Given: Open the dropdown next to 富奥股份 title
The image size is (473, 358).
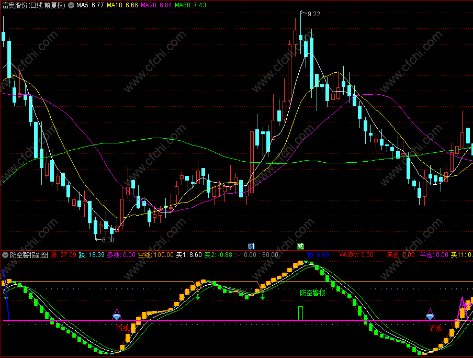Looking at the screenshot, I should pos(71,5).
